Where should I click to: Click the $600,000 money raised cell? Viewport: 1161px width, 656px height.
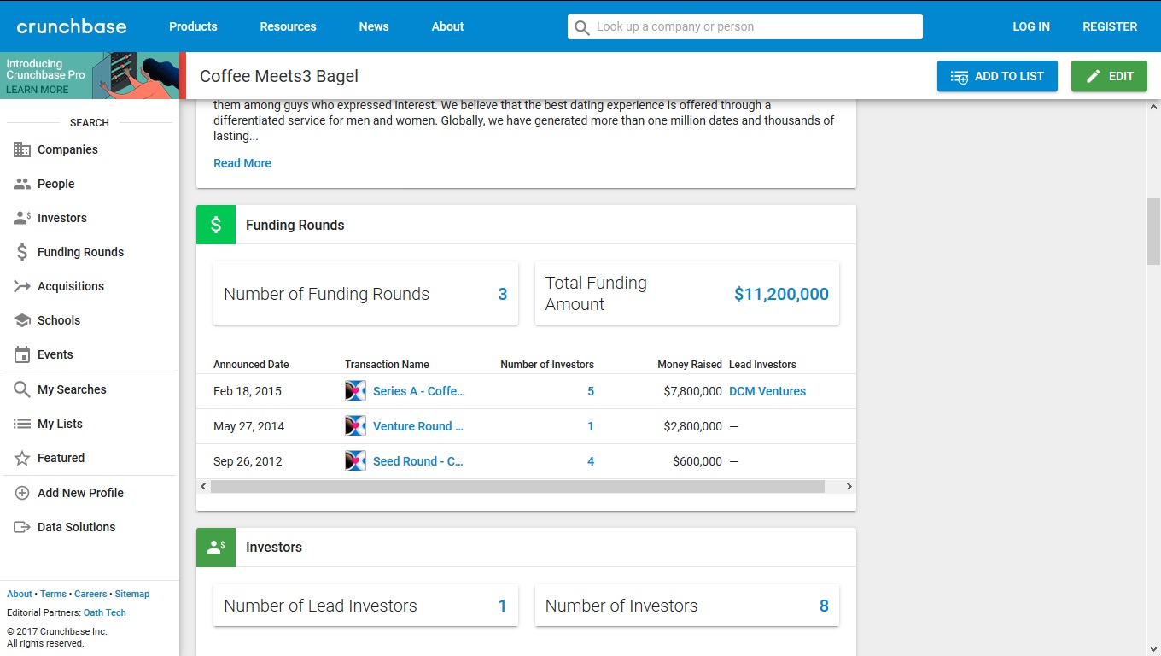pos(697,461)
